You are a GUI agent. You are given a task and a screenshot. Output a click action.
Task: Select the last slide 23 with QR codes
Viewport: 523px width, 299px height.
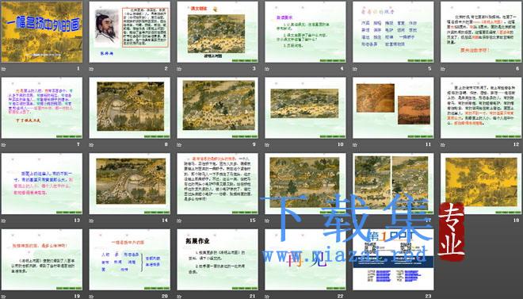click(393, 259)
